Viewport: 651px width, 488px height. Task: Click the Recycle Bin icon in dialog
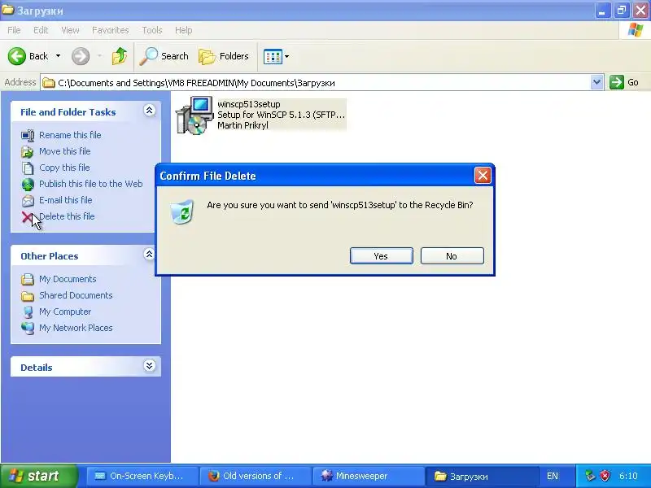[182, 211]
